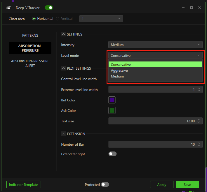The width and height of the screenshot is (207, 192).
Task: Open the chart area number dropdown
Action: pyautogui.click(x=101, y=19)
